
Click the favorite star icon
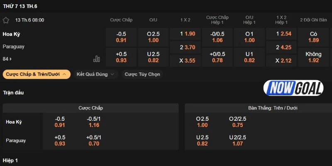pos(6,20)
